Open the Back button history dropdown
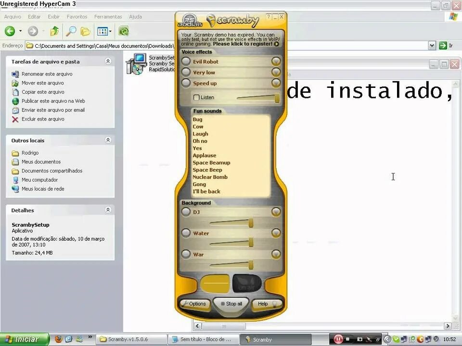 click(x=20, y=31)
